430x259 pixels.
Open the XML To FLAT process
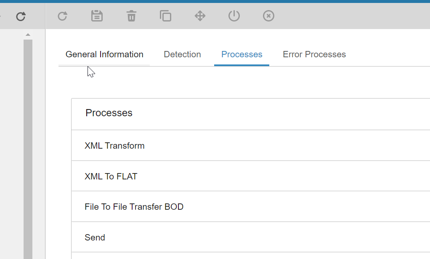111,176
